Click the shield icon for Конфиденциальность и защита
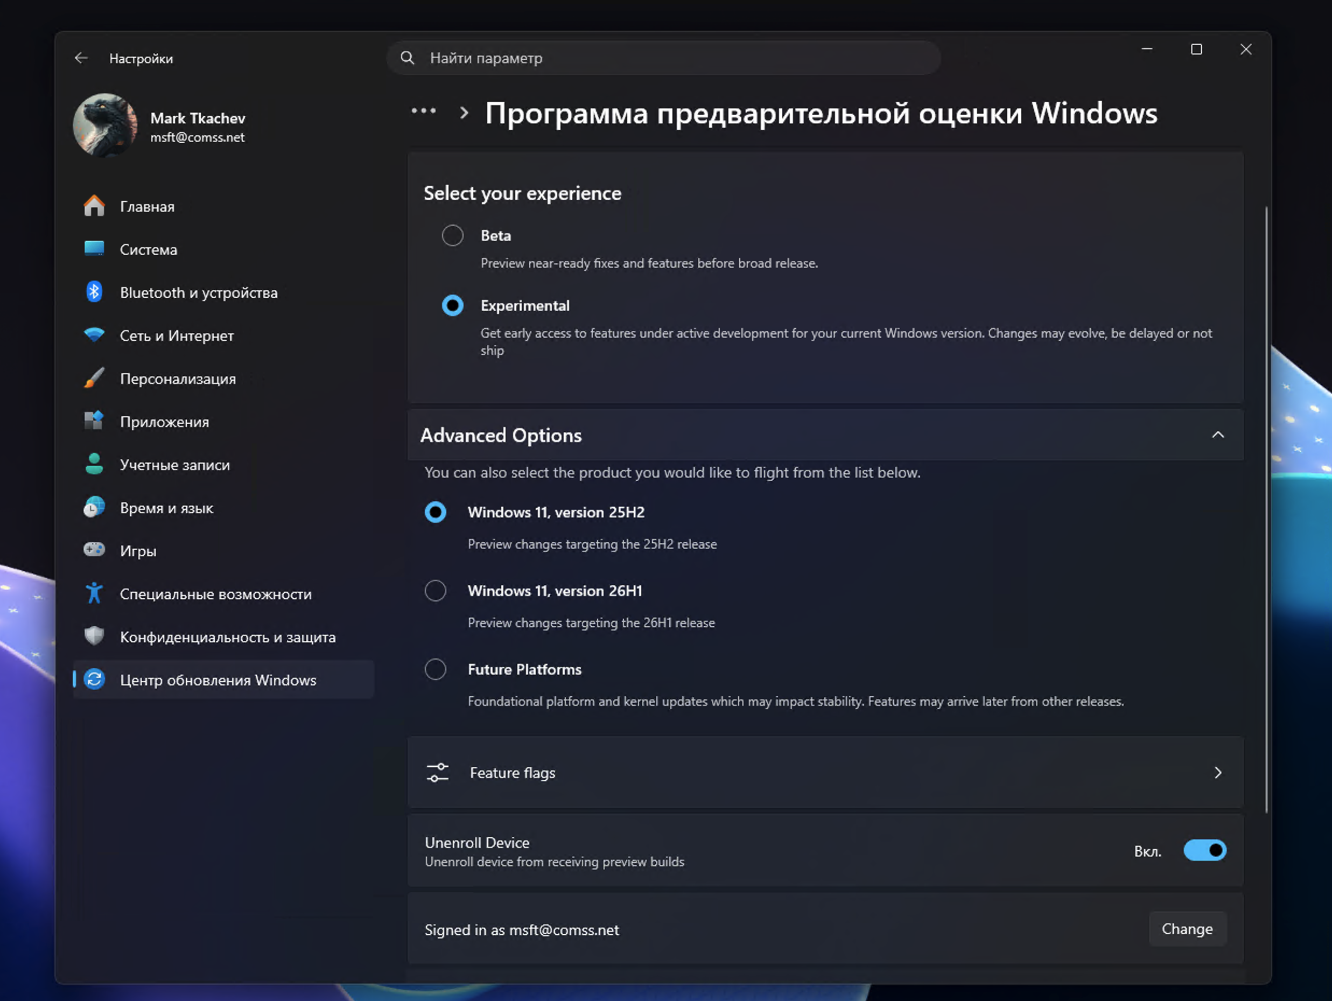The width and height of the screenshot is (1332, 1001). click(x=94, y=636)
